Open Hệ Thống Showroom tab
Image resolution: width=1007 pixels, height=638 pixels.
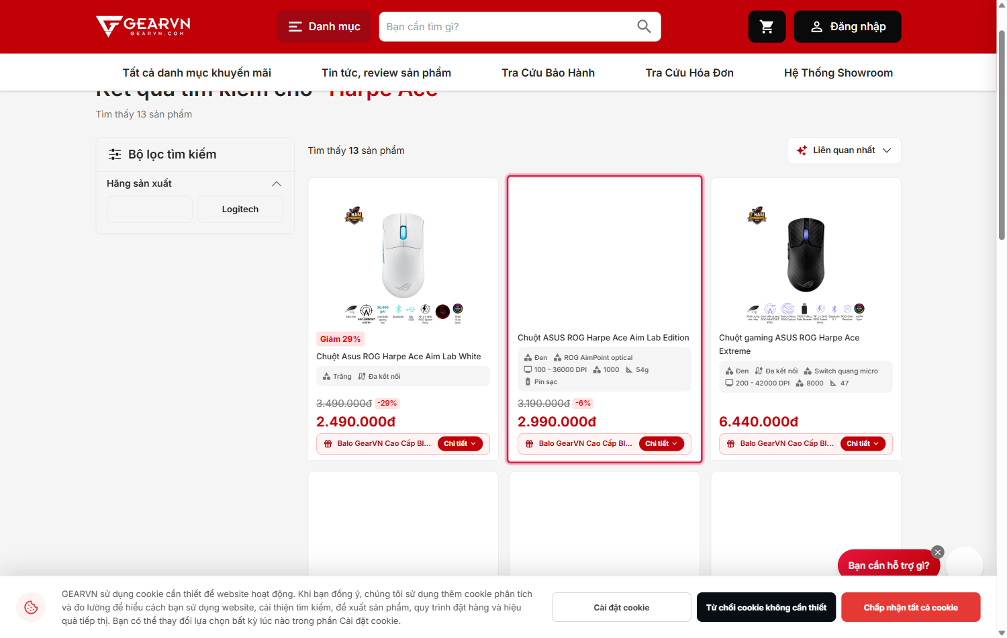[838, 73]
